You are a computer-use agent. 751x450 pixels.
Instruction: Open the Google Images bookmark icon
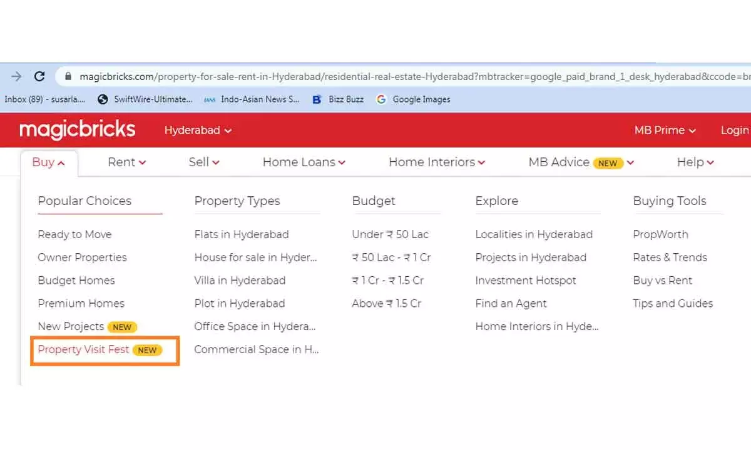coord(381,99)
